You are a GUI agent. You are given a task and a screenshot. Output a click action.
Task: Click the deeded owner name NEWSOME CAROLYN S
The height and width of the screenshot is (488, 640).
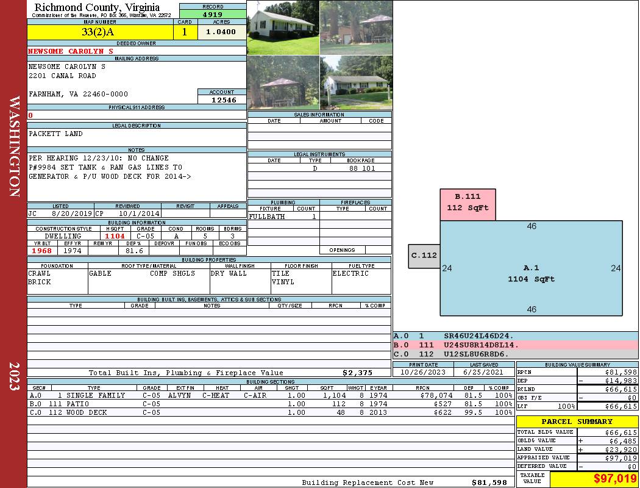(71, 51)
